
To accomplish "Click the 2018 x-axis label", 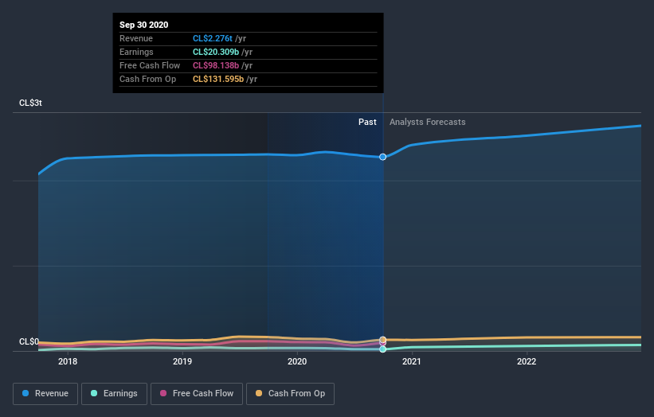I will 68,361.
